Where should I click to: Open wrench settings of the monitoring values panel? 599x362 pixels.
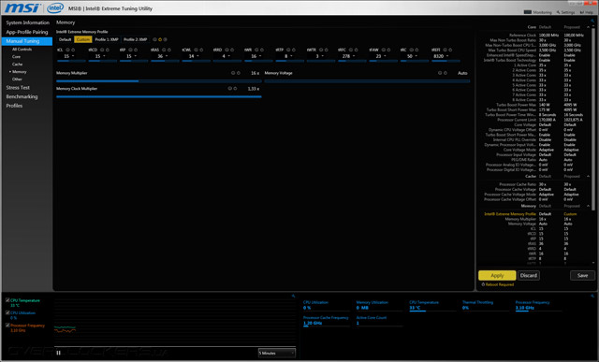(592, 296)
